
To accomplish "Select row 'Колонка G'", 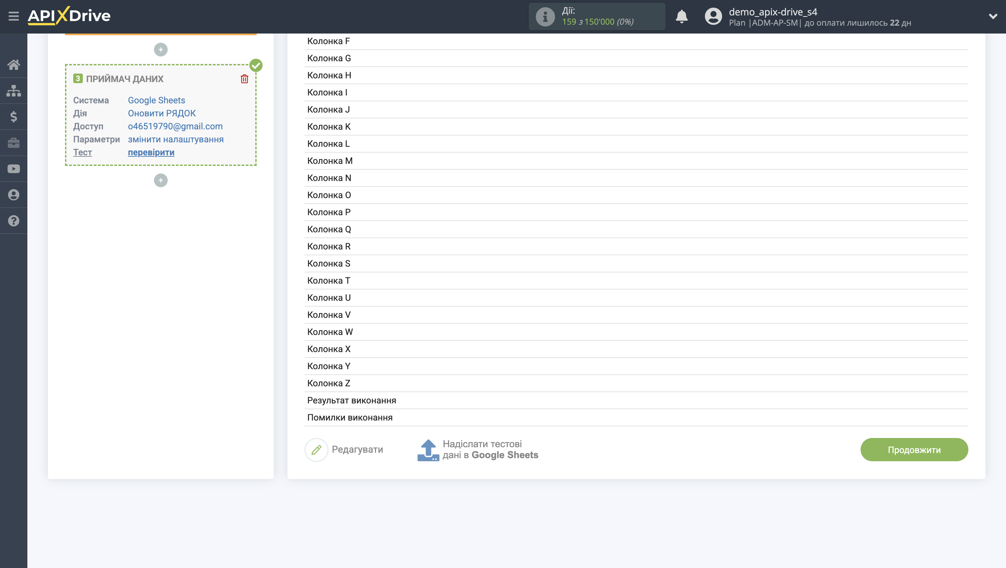I will [636, 58].
